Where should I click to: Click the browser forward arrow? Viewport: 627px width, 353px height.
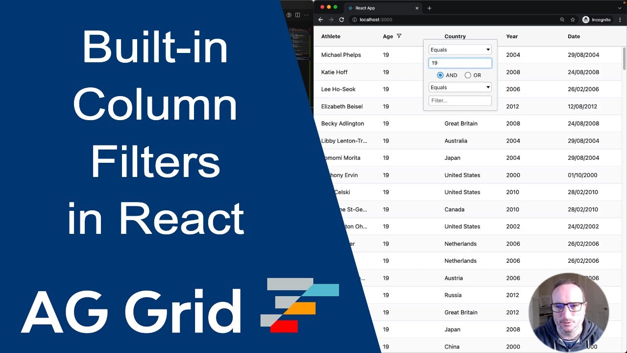click(x=331, y=20)
